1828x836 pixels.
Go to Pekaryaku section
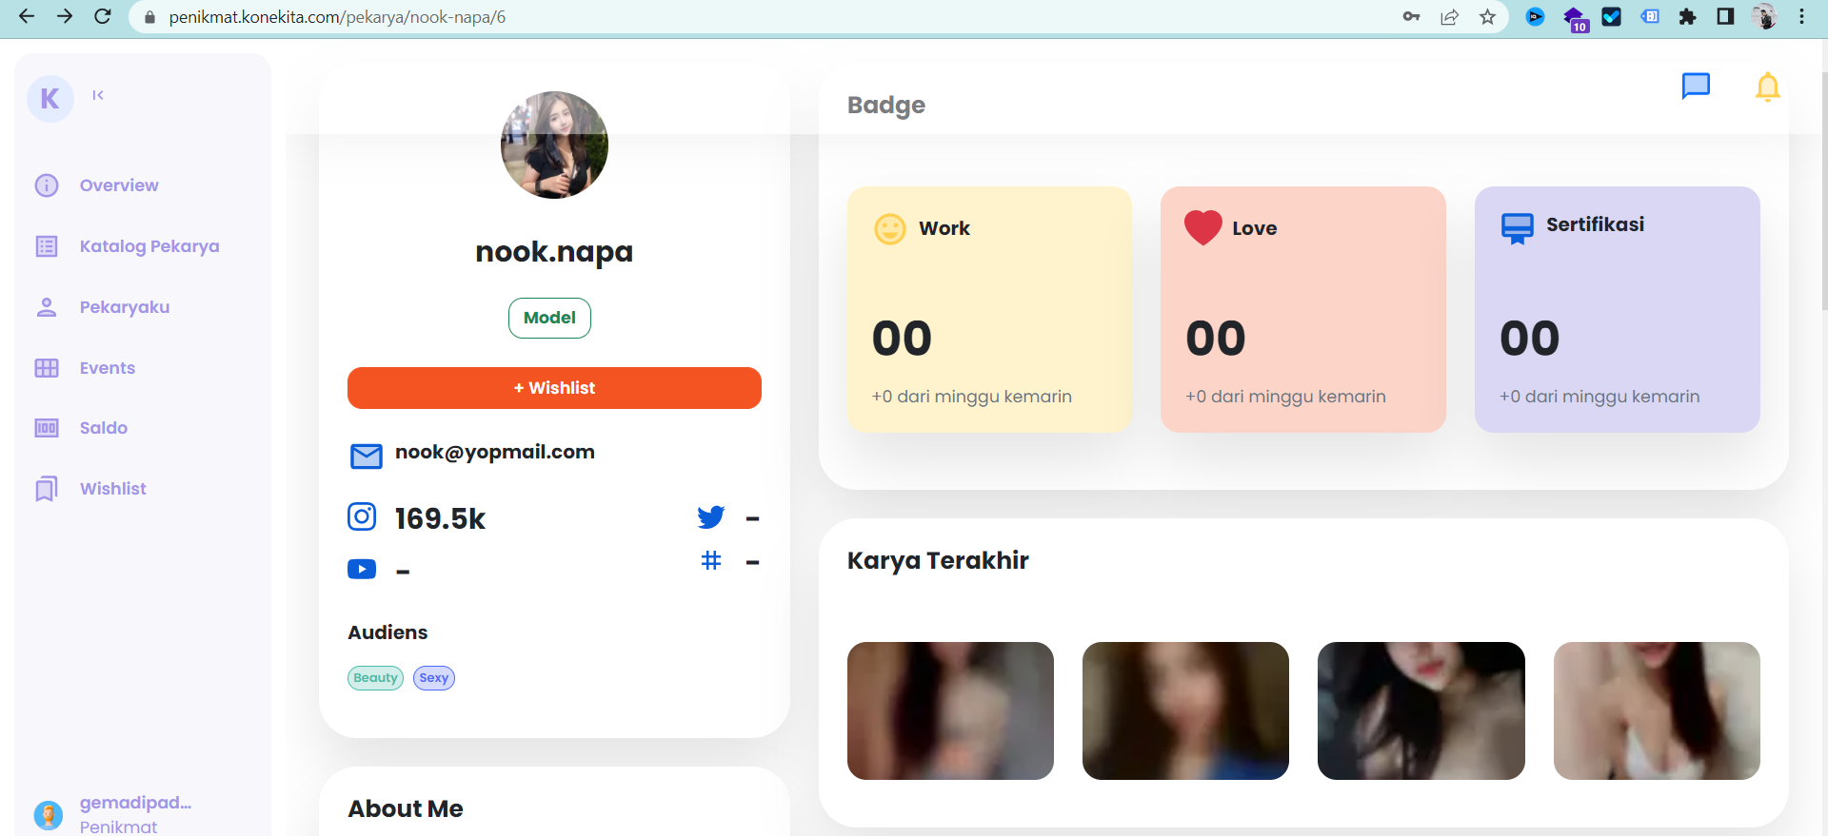point(125,307)
